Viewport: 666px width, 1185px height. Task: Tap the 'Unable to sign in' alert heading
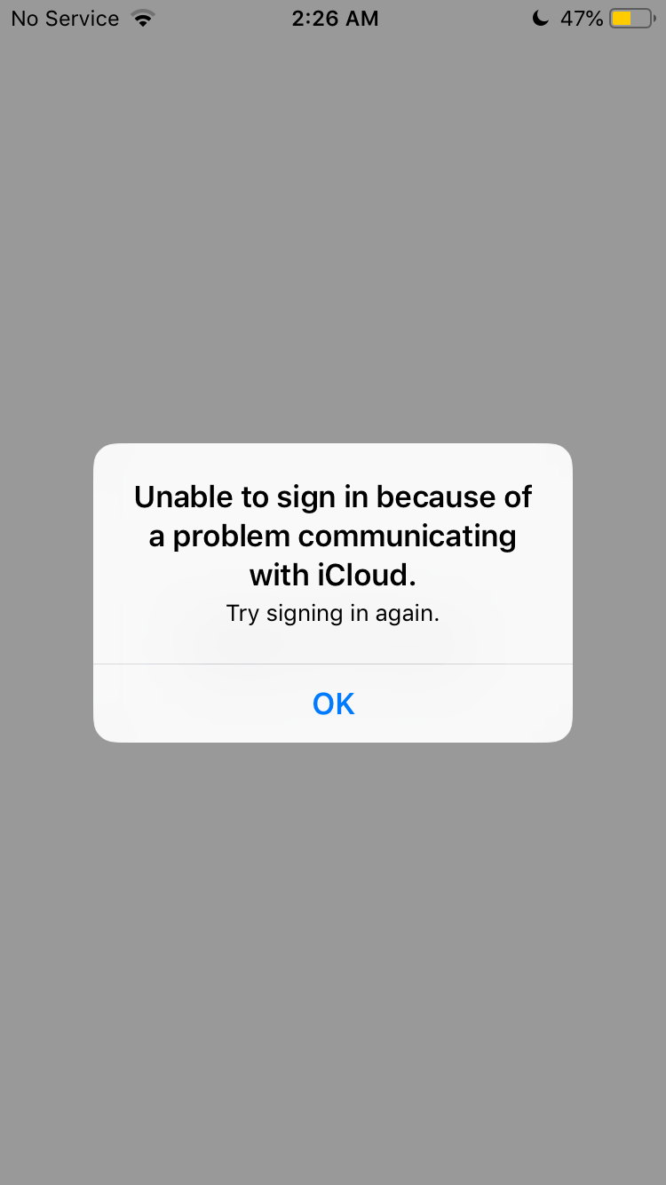333,536
